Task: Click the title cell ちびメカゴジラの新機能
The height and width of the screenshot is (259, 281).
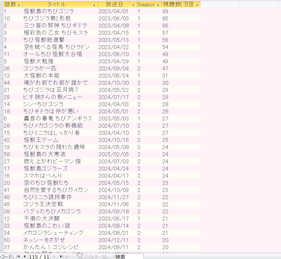Action: 60,126
